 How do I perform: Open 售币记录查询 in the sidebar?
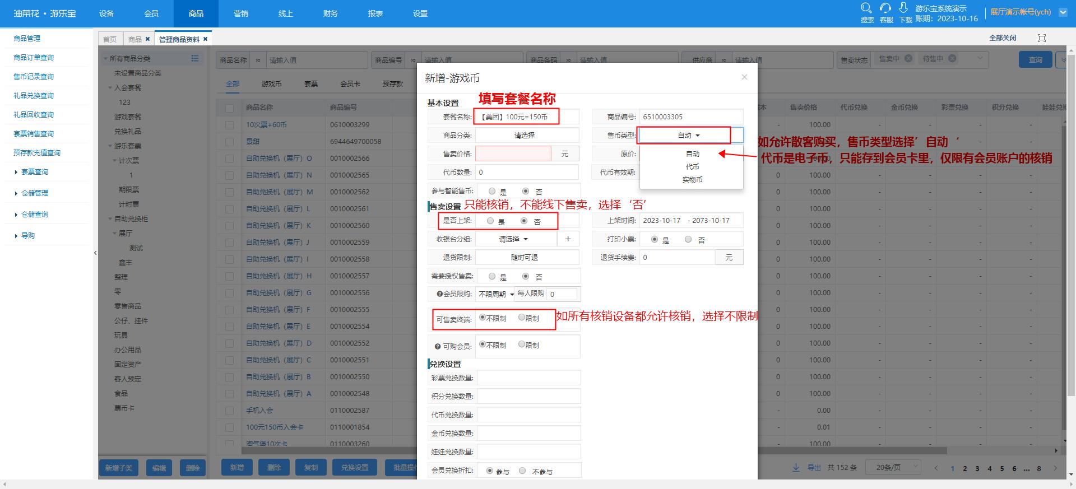pyautogui.click(x=34, y=77)
